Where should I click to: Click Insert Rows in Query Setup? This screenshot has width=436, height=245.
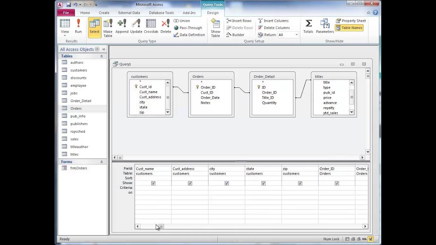click(239, 21)
